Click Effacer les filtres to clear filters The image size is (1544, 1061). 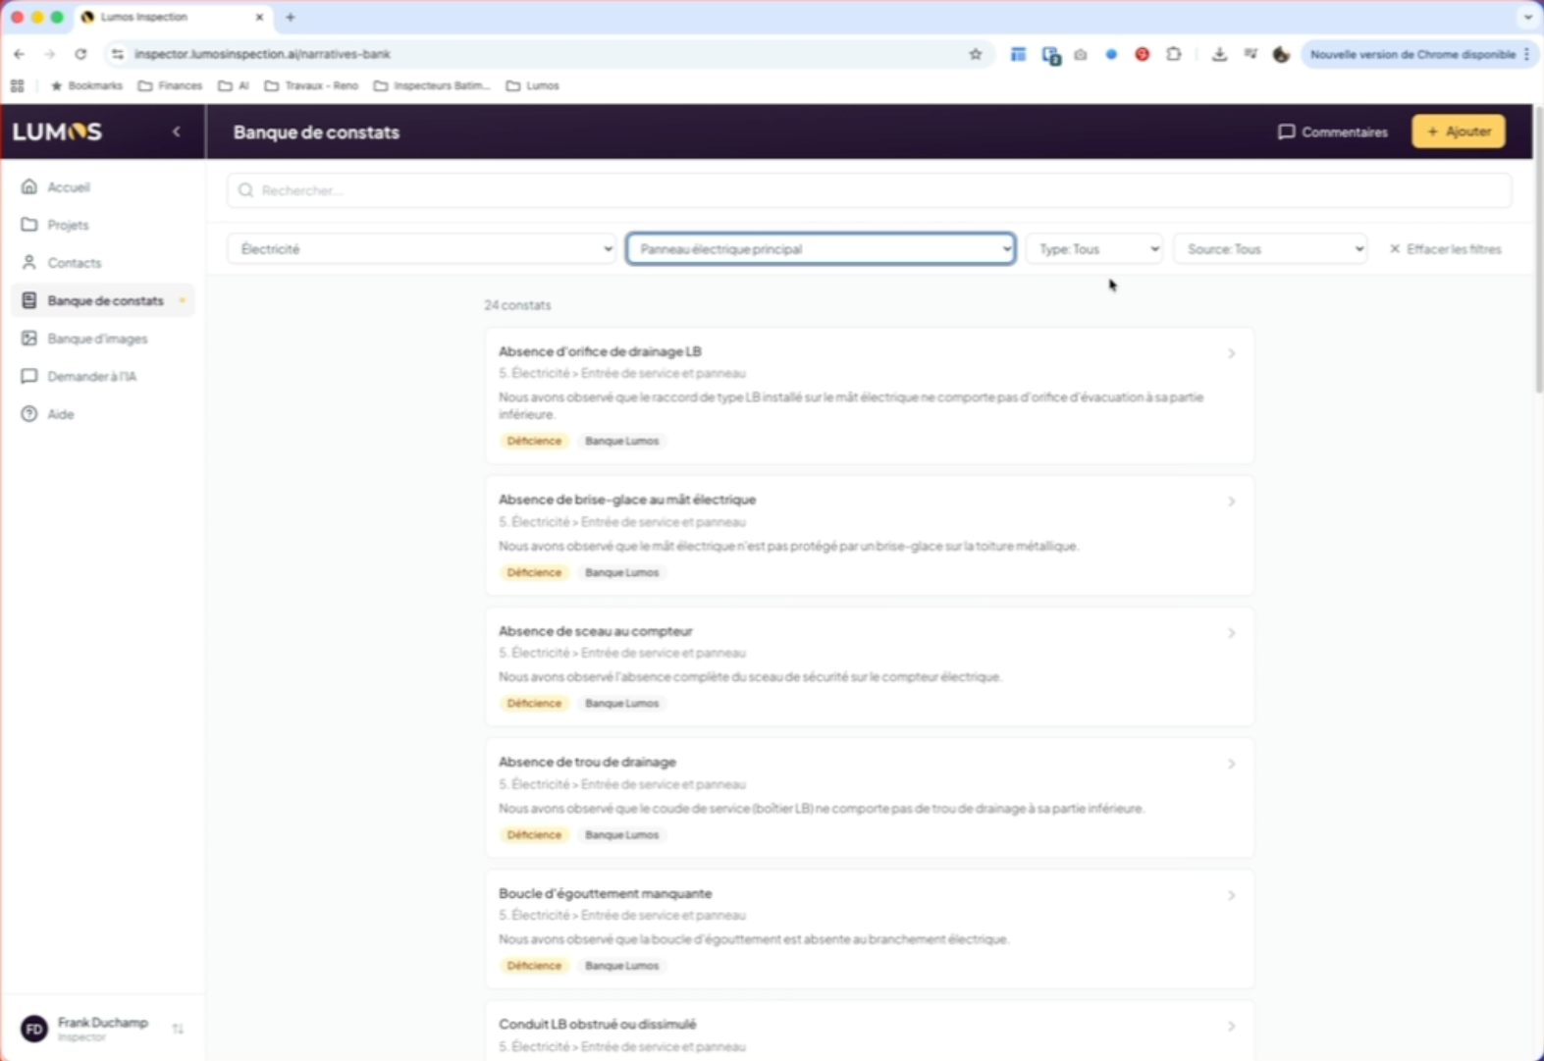tap(1445, 249)
